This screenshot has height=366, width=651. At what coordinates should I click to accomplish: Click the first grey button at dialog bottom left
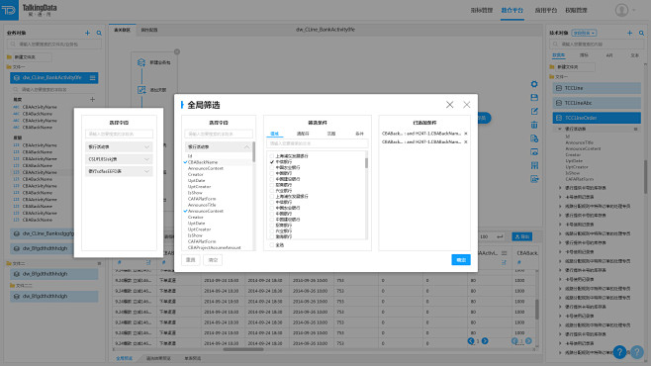[x=191, y=260]
